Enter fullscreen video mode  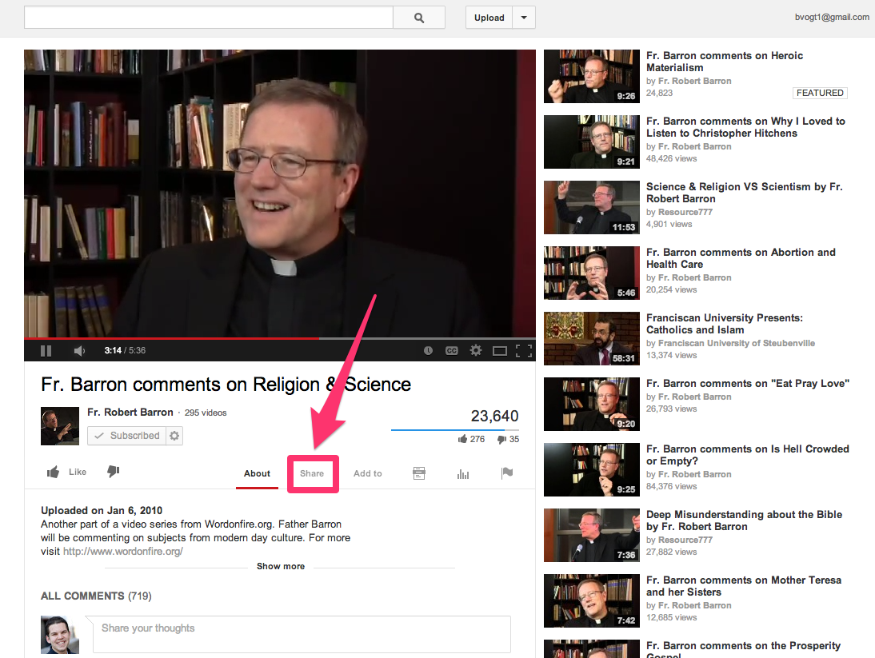(x=523, y=351)
